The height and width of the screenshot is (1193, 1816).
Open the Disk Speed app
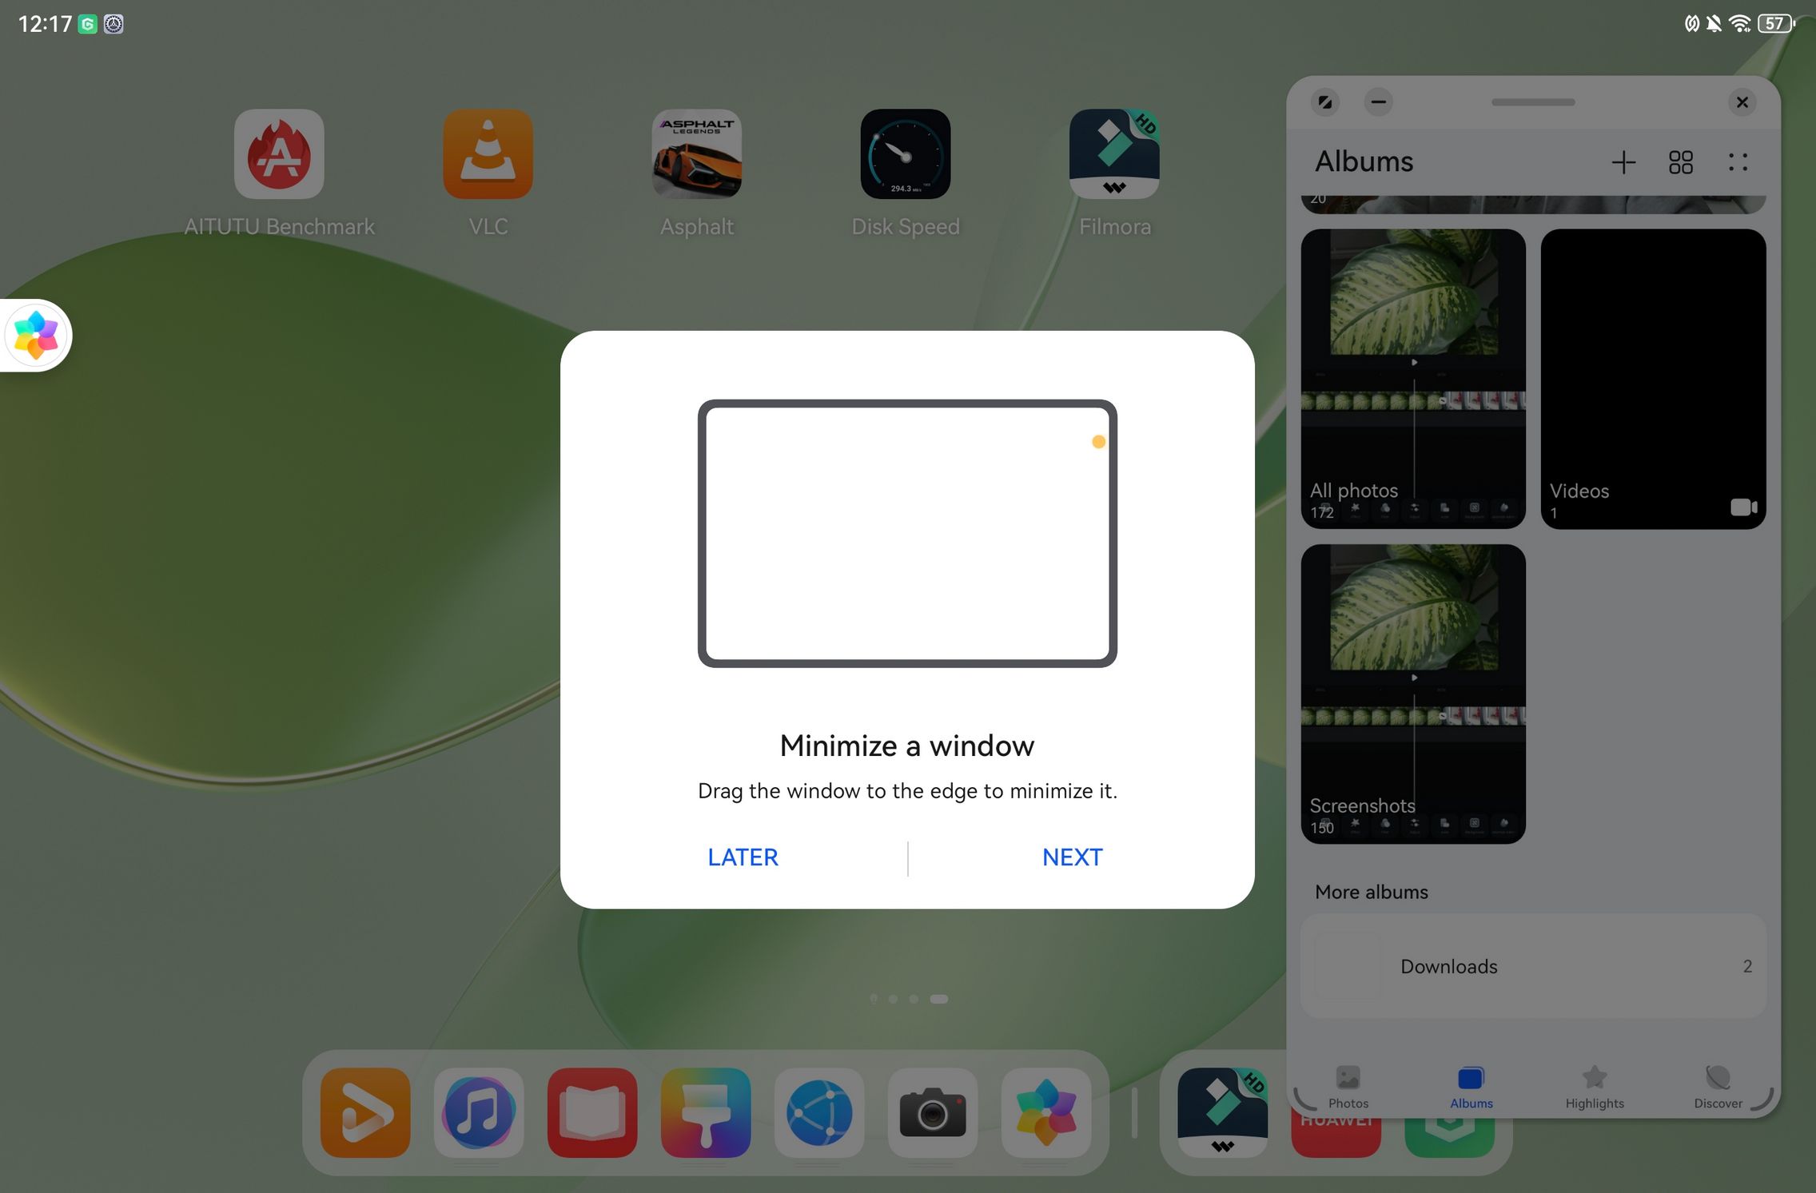[905, 154]
